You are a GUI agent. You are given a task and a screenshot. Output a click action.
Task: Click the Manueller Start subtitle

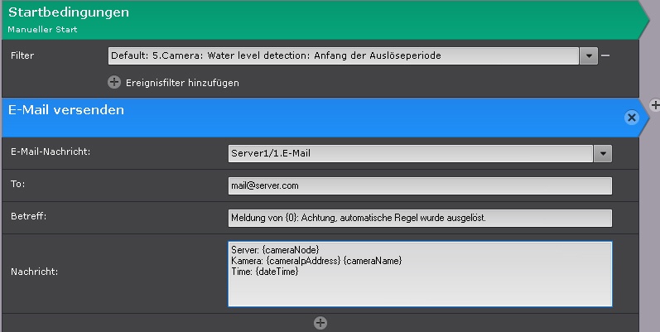pos(43,29)
